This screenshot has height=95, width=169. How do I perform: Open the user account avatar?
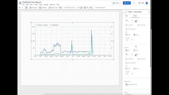(147, 3)
